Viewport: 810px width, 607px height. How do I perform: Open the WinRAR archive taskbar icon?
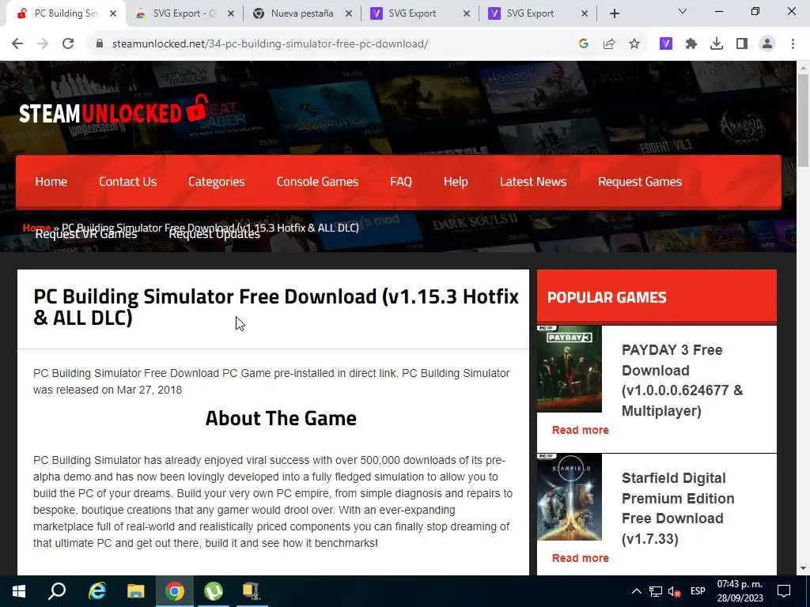[252, 591]
